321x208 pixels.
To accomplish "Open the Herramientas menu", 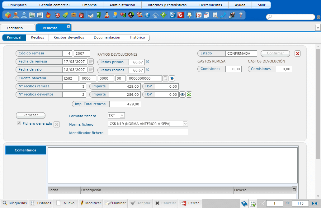I will click(211, 5).
